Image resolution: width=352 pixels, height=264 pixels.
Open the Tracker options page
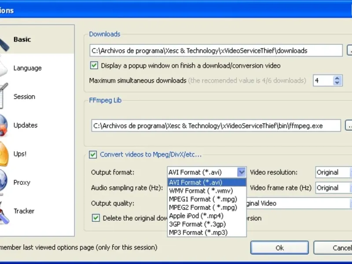click(37, 211)
